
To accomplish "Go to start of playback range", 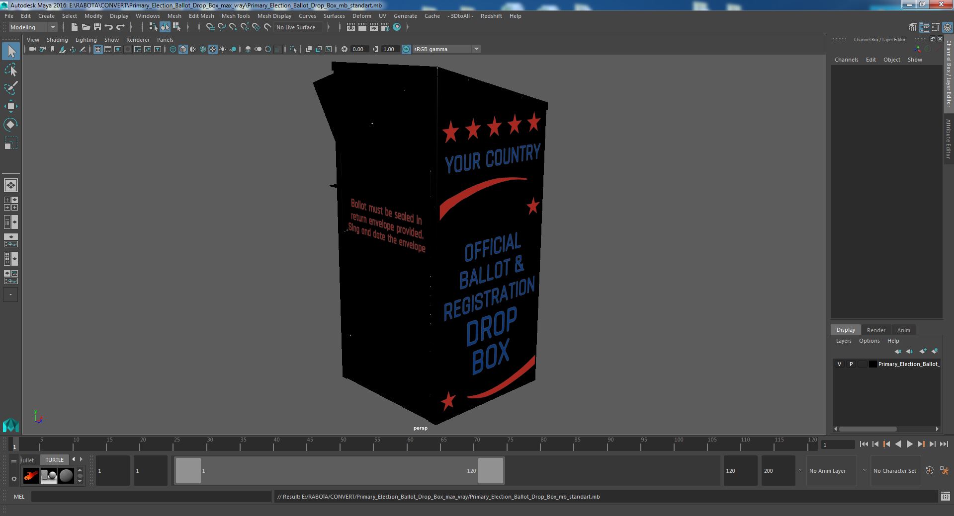I will [864, 444].
